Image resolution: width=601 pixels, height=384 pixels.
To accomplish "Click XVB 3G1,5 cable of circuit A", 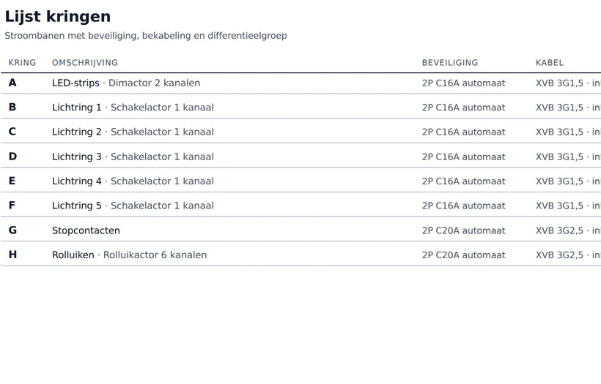I will [560, 83].
